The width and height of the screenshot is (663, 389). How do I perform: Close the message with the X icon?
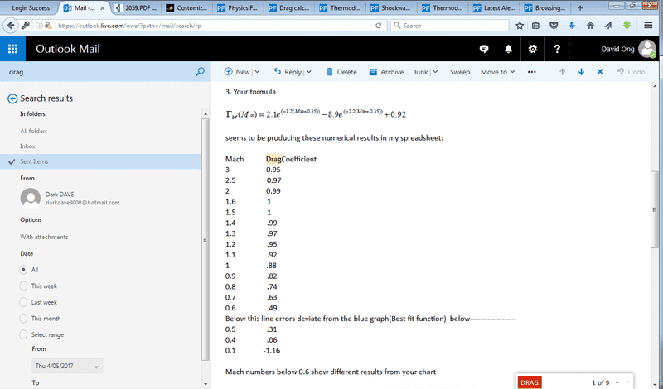pyautogui.click(x=601, y=72)
